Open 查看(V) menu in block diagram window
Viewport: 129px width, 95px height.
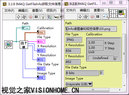[37, 11]
